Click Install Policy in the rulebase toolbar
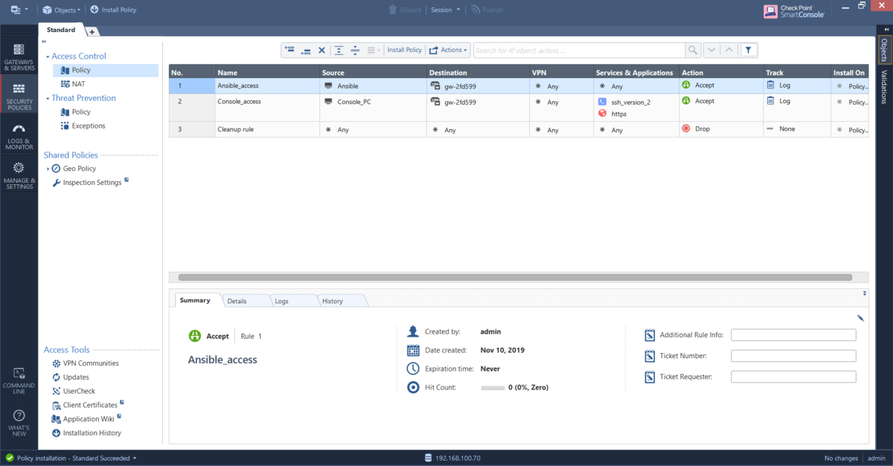The height and width of the screenshot is (466, 893). click(x=404, y=50)
